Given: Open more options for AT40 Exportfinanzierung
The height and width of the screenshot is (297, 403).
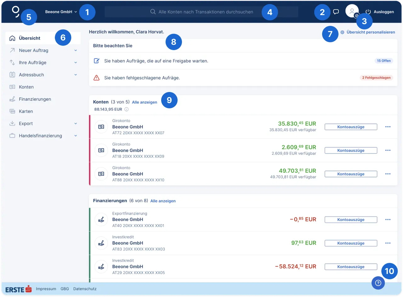Looking at the screenshot, I should [388, 219].
